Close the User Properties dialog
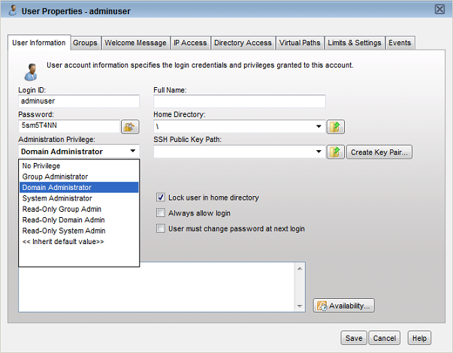This screenshot has width=453, height=353. (439, 9)
